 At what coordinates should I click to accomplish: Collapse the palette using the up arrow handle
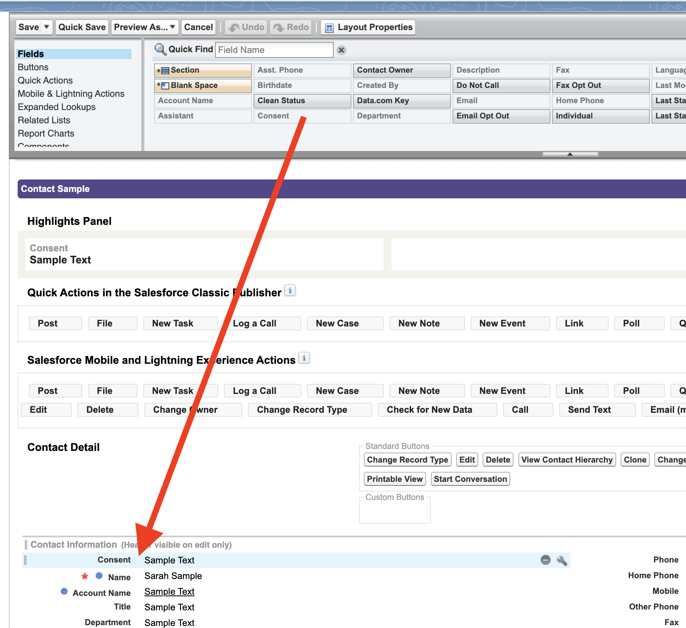(570, 154)
